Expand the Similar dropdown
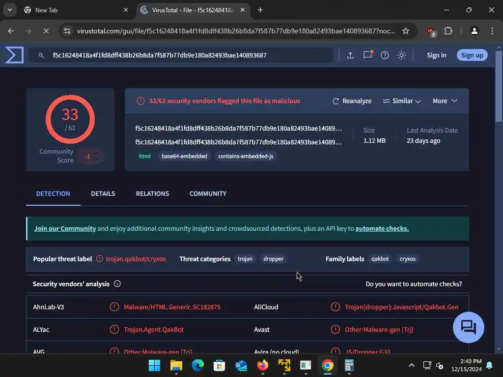The width and height of the screenshot is (503, 377). (402, 101)
